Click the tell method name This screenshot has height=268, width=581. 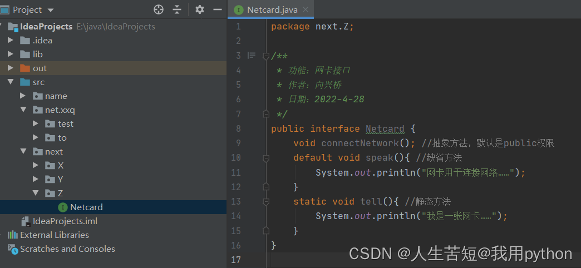click(371, 201)
